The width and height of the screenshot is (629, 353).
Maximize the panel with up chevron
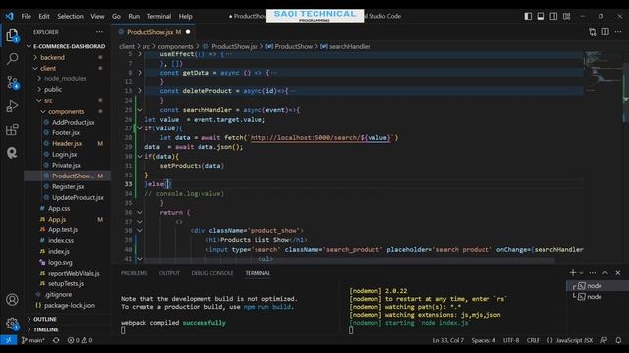(605, 273)
